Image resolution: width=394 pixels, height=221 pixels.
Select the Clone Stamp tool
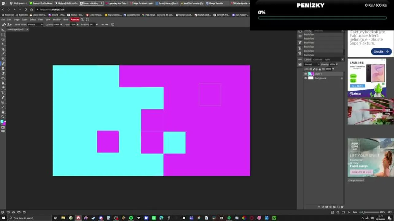[x=3, y=68]
